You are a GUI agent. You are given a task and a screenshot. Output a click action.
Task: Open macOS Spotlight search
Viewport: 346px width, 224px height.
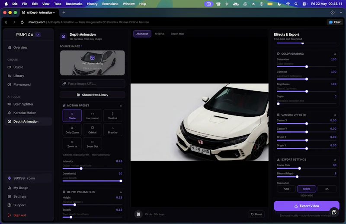point(296,4)
